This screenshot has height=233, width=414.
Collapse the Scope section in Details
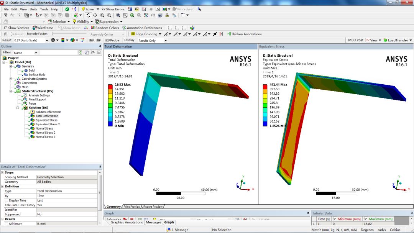(2, 172)
